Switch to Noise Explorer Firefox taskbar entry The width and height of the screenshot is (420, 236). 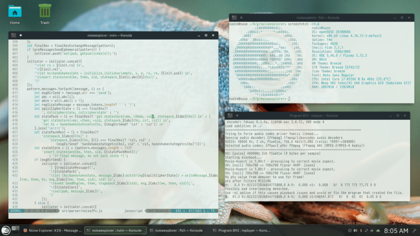(52, 231)
